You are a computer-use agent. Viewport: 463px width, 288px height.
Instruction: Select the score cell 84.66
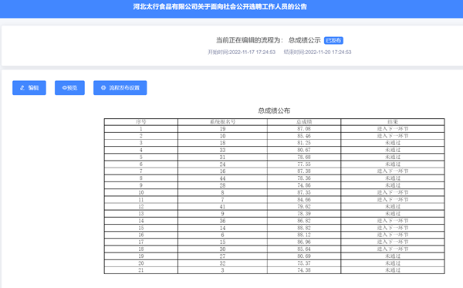(304, 200)
